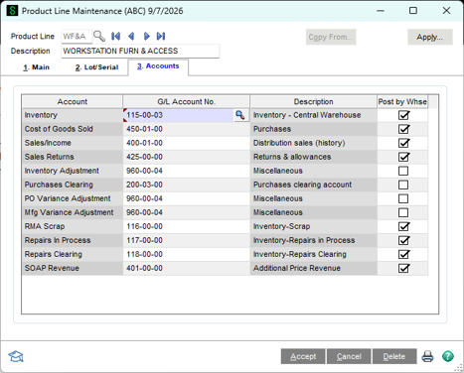Click the Description column header
This screenshot has width=464, height=373.
(313, 101)
